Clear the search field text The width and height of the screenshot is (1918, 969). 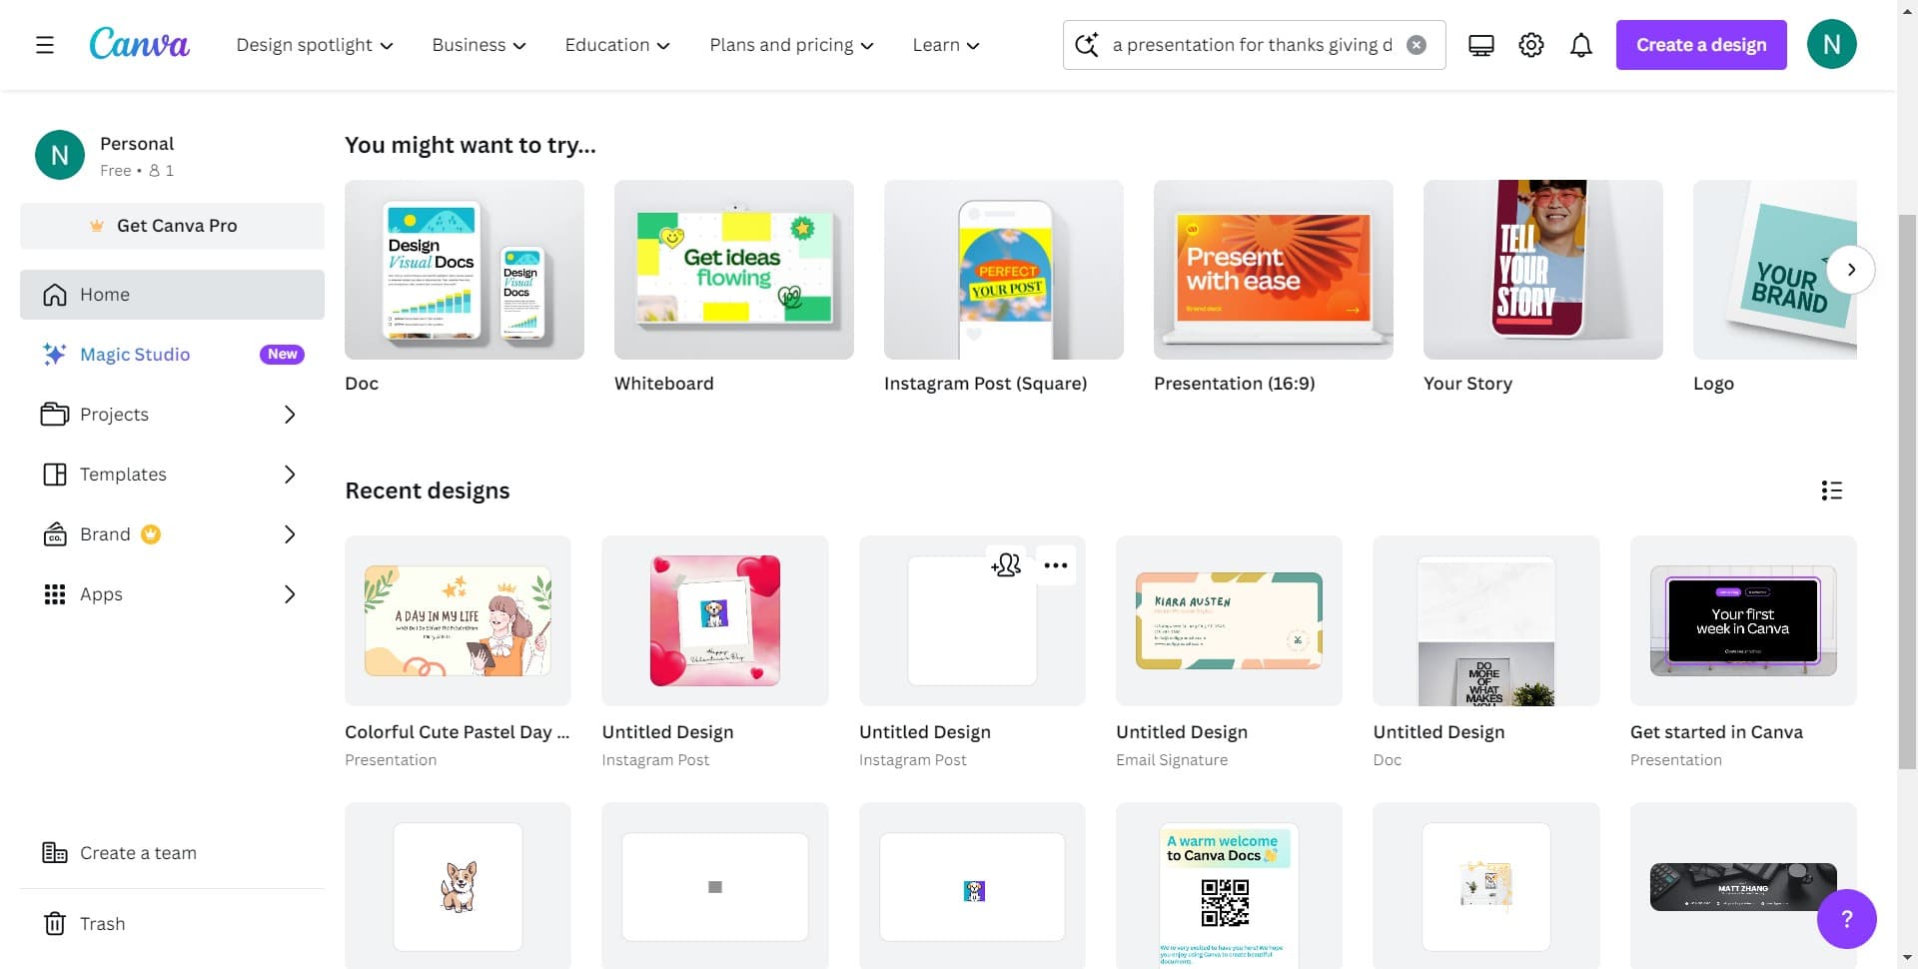[x=1416, y=45]
